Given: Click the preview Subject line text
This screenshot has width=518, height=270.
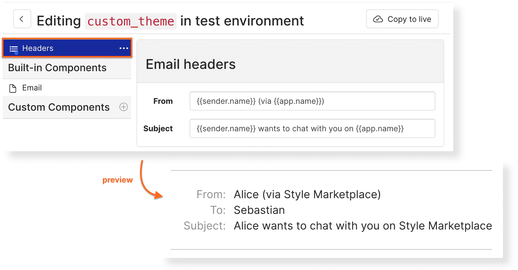Looking at the screenshot, I should tap(362, 226).
